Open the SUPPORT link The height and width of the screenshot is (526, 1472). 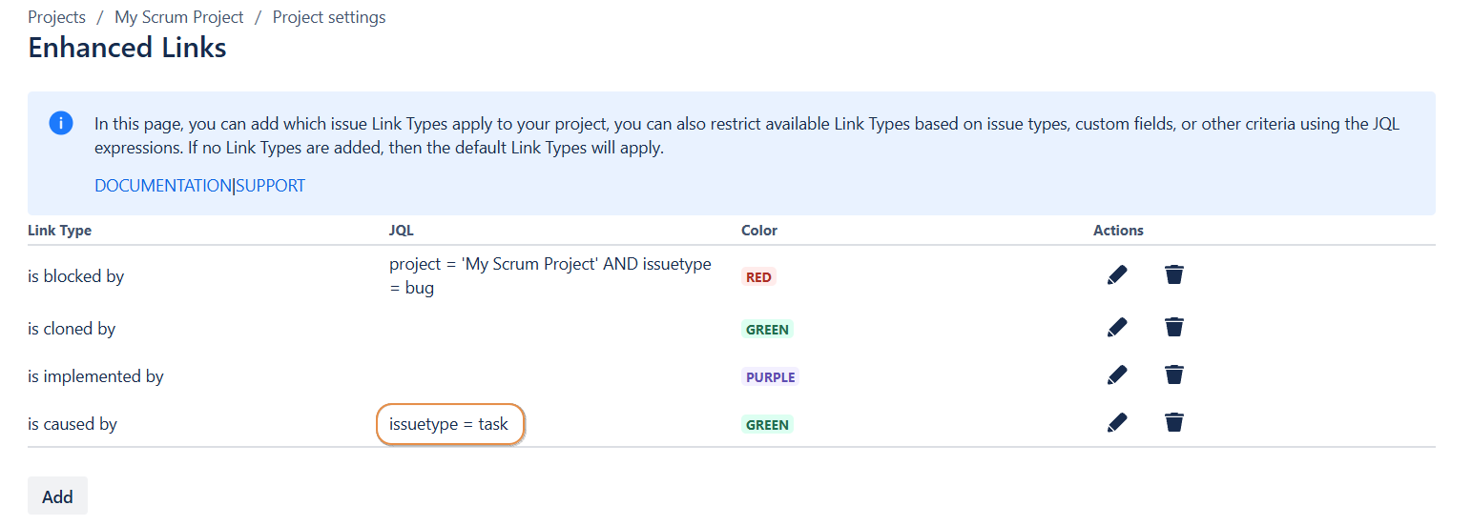[271, 186]
